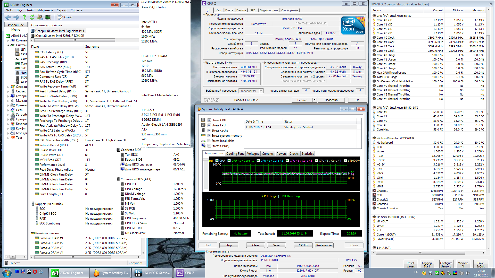Click Reset Values button in HWiNFO
Screen dimensions: 495x278
click(x=410, y=264)
